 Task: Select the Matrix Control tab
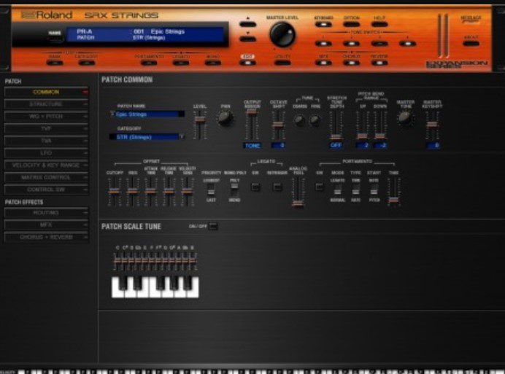tap(46, 178)
